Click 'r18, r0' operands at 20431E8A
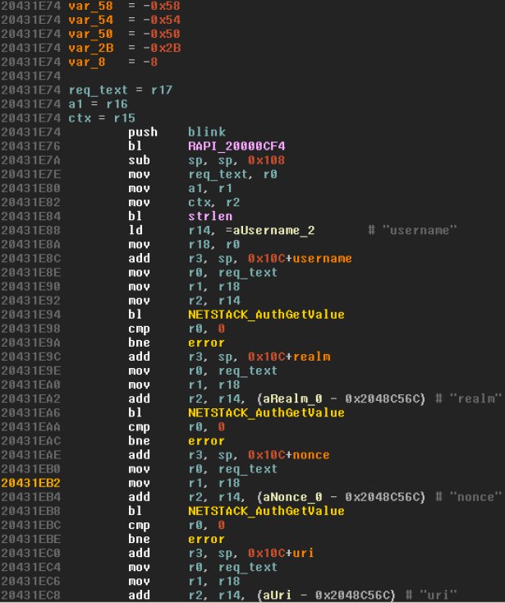The height and width of the screenshot is (603, 505). [x=214, y=244]
